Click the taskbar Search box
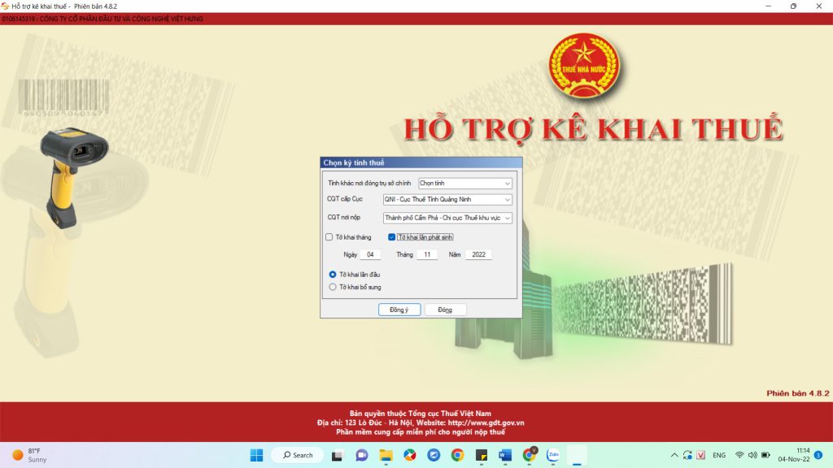Image resolution: width=833 pixels, height=468 pixels. (298, 455)
